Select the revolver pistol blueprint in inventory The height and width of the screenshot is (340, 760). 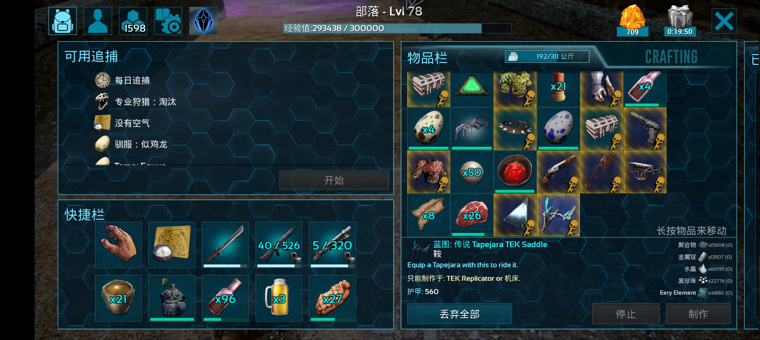click(645, 129)
